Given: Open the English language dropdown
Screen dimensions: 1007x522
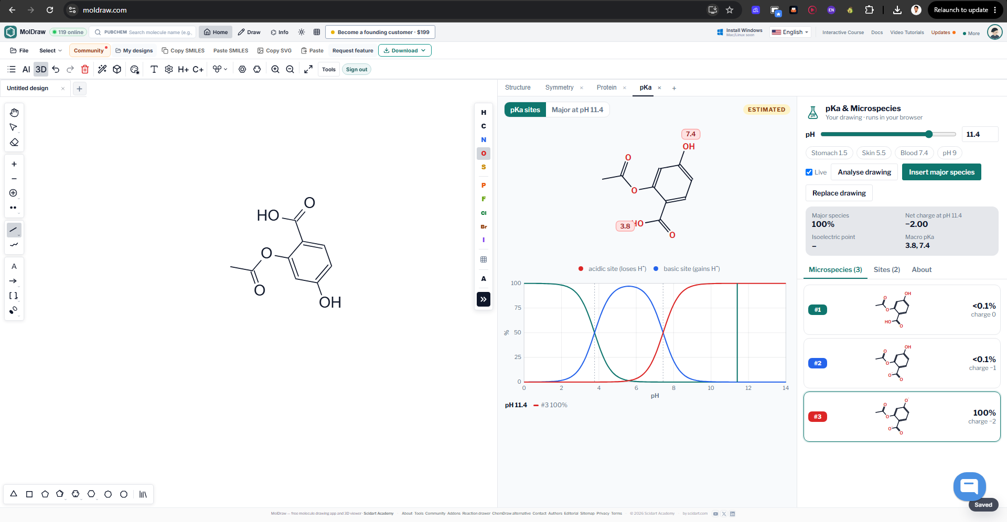Looking at the screenshot, I should click(x=790, y=32).
